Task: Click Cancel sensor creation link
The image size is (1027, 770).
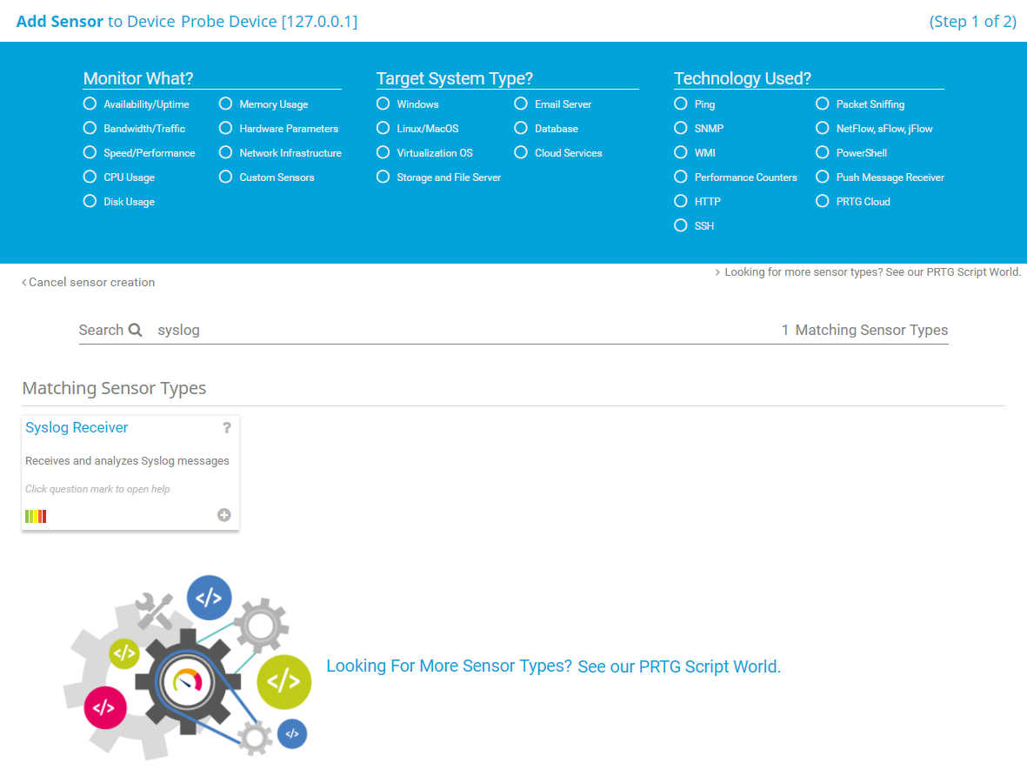Action: 89,282
